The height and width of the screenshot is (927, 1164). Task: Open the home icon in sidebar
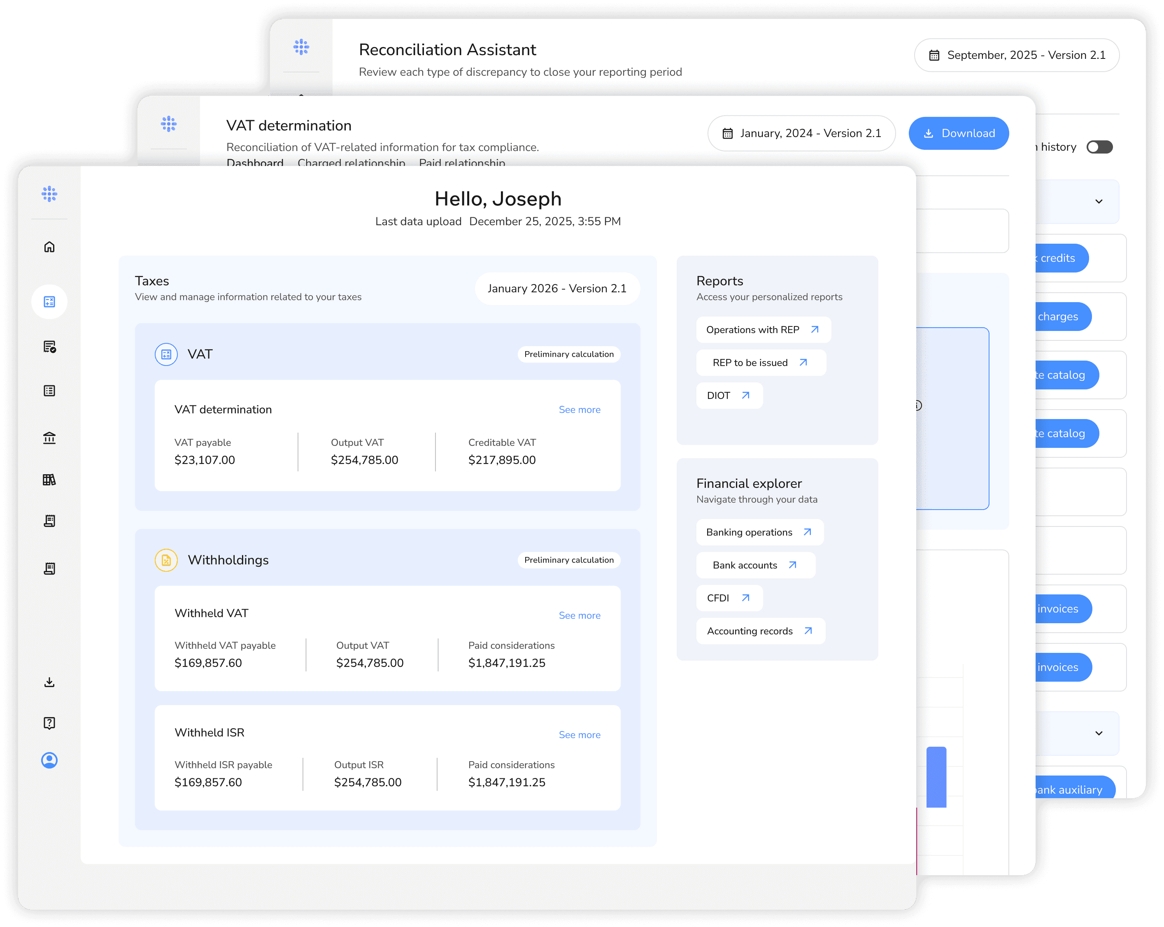49,247
